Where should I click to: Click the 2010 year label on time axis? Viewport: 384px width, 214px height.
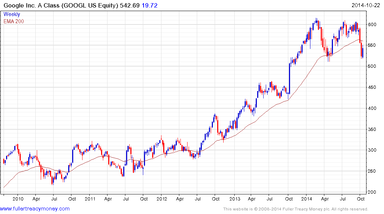point(18,199)
